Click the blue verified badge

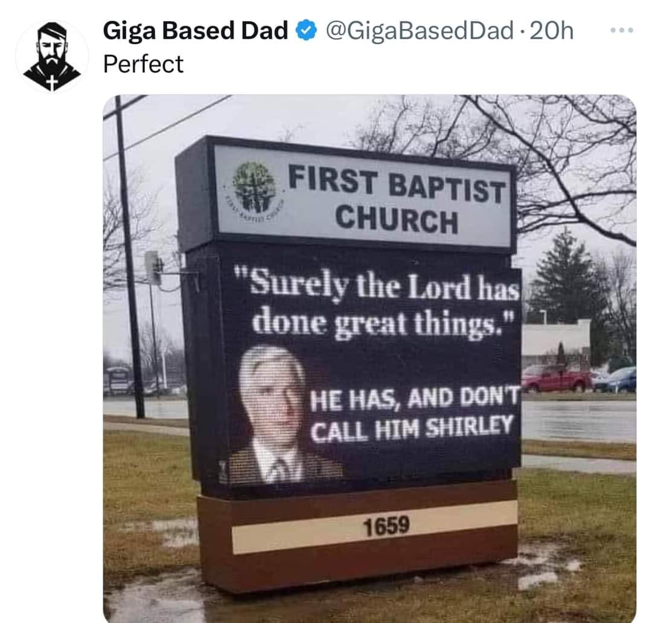click(x=307, y=31)
